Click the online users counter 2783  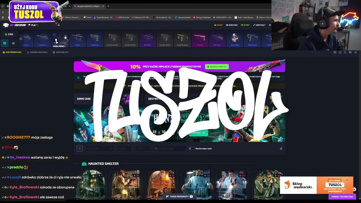9,34
